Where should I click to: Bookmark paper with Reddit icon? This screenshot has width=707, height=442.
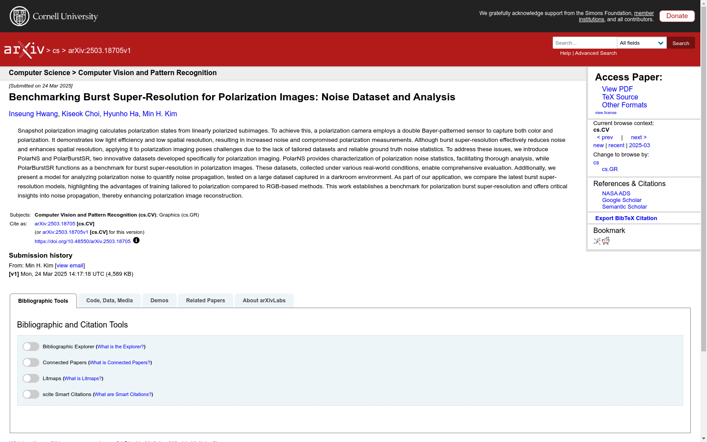(x=606, y=241)
